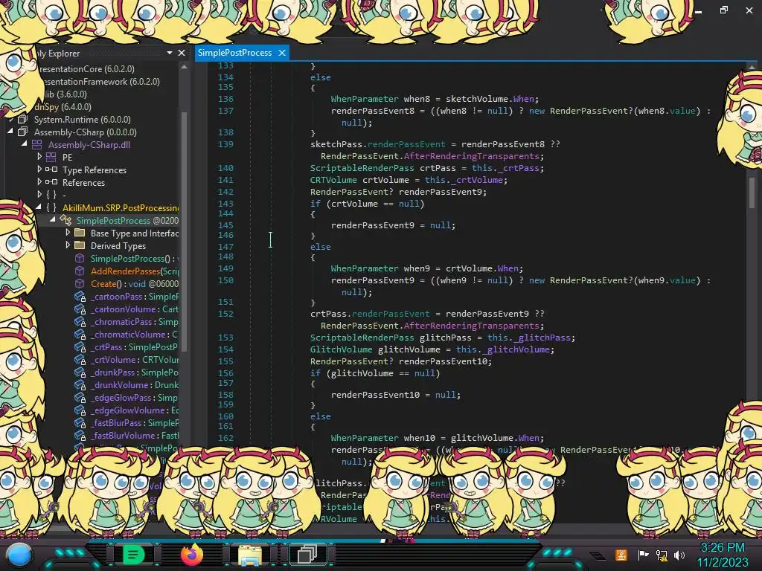Click the SimplePostProcess() constructor method icon
This screenshot has height=571, width=762.
80,259
